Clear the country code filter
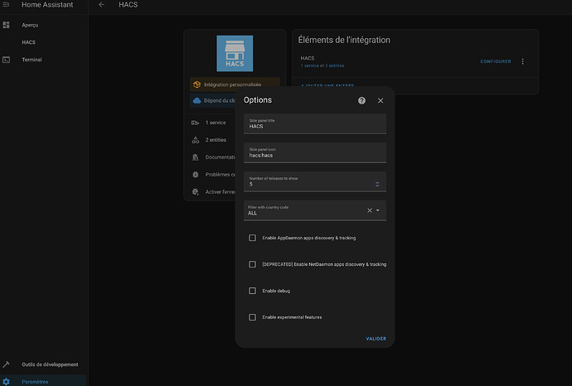Screen dimensions: 572x386 [x=370, y=210]
